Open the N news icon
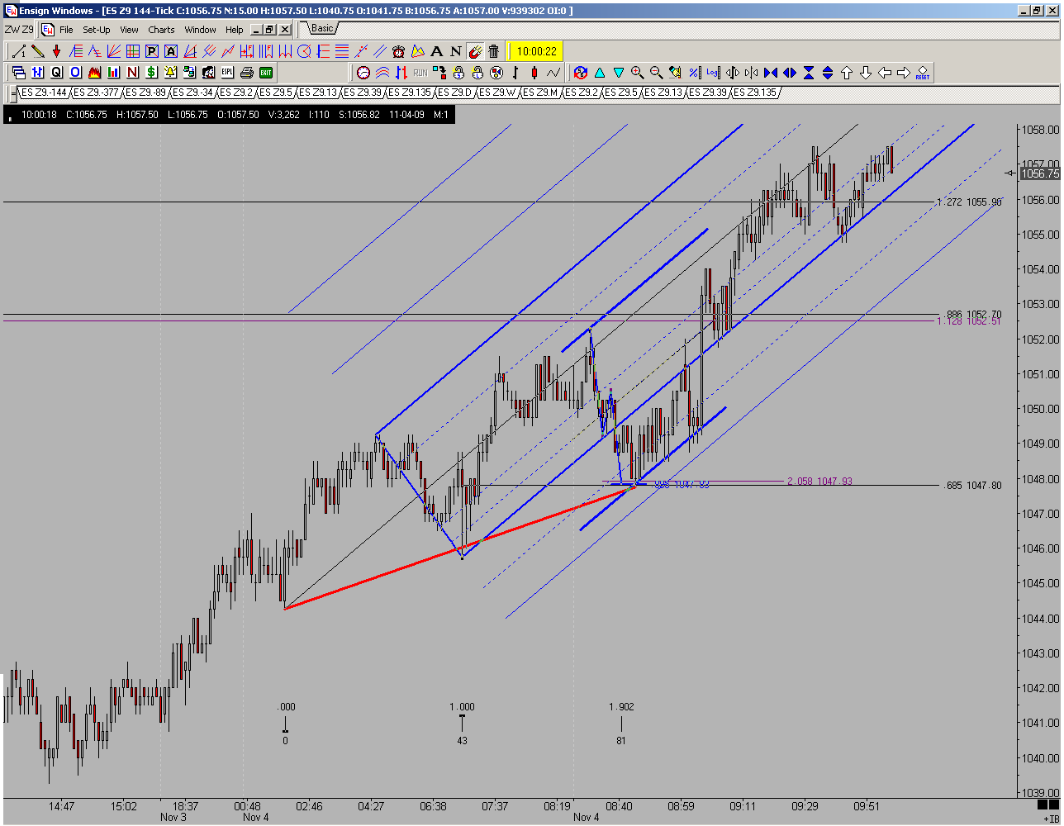 [x=132, y=73]
